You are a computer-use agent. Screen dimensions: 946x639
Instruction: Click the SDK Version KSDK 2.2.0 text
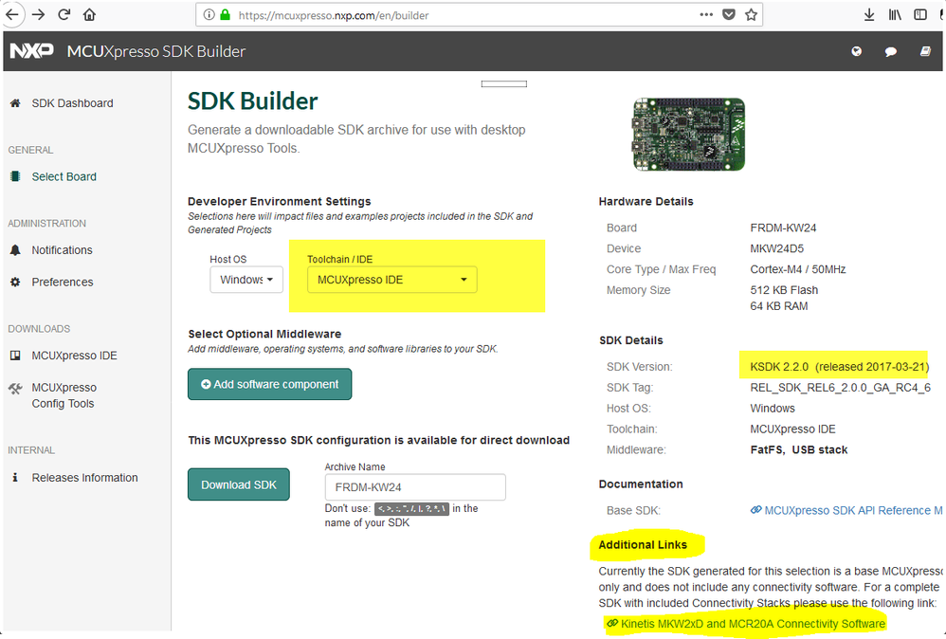839,366
